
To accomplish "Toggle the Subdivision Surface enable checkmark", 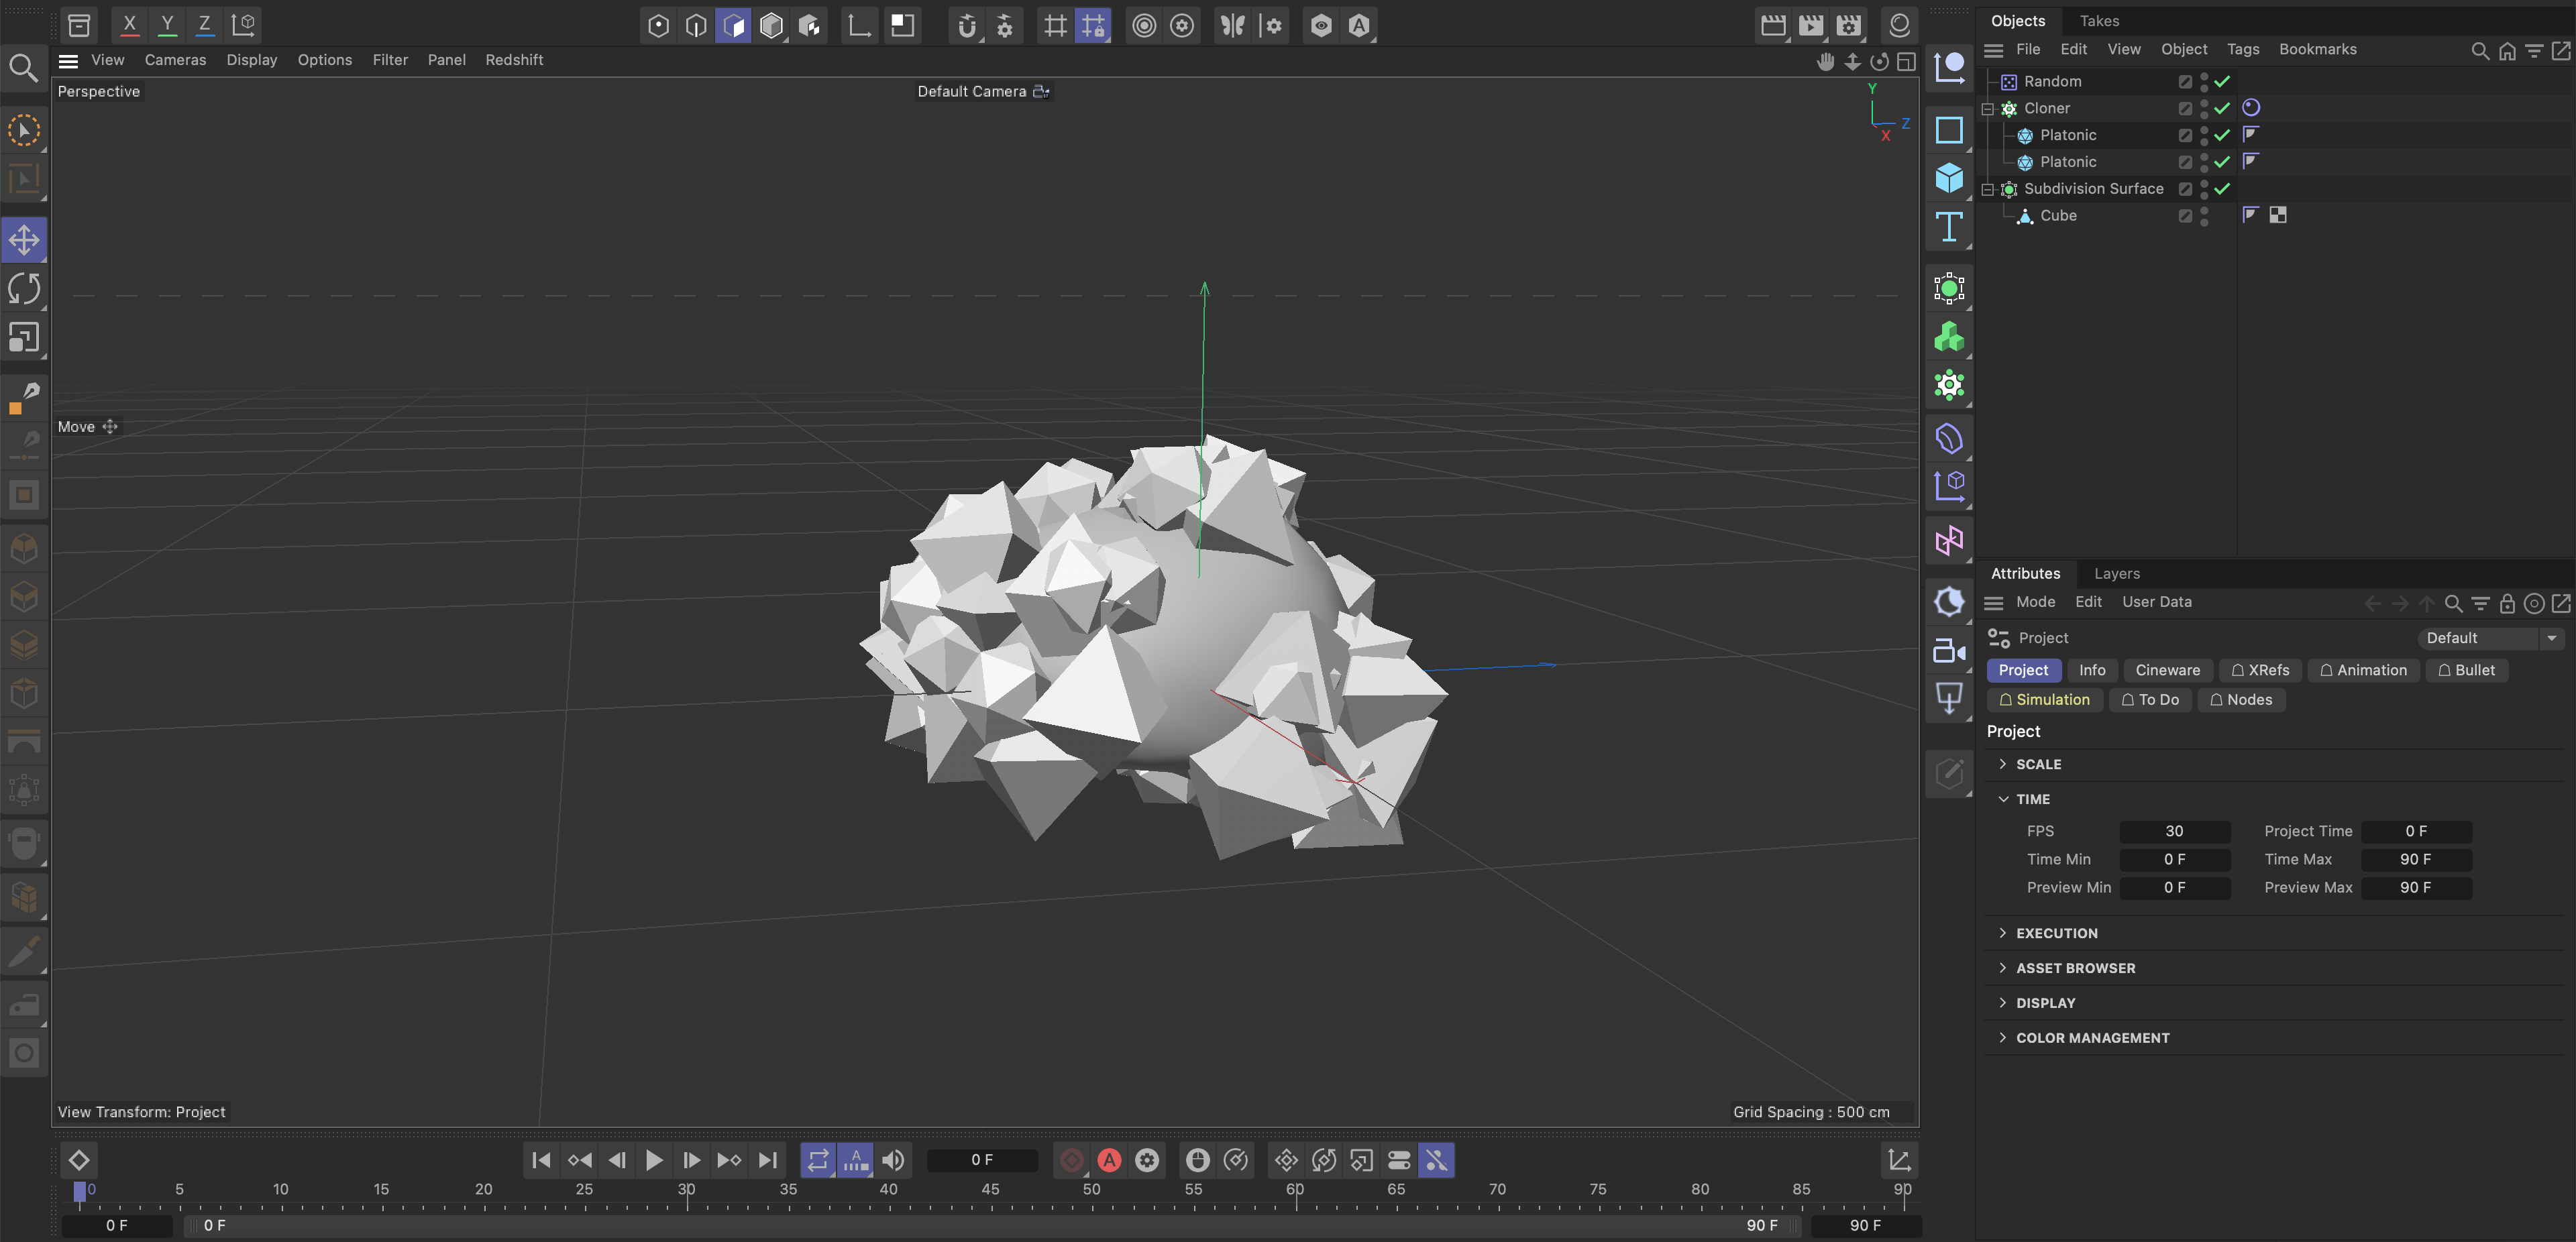I will point(2222,189).
